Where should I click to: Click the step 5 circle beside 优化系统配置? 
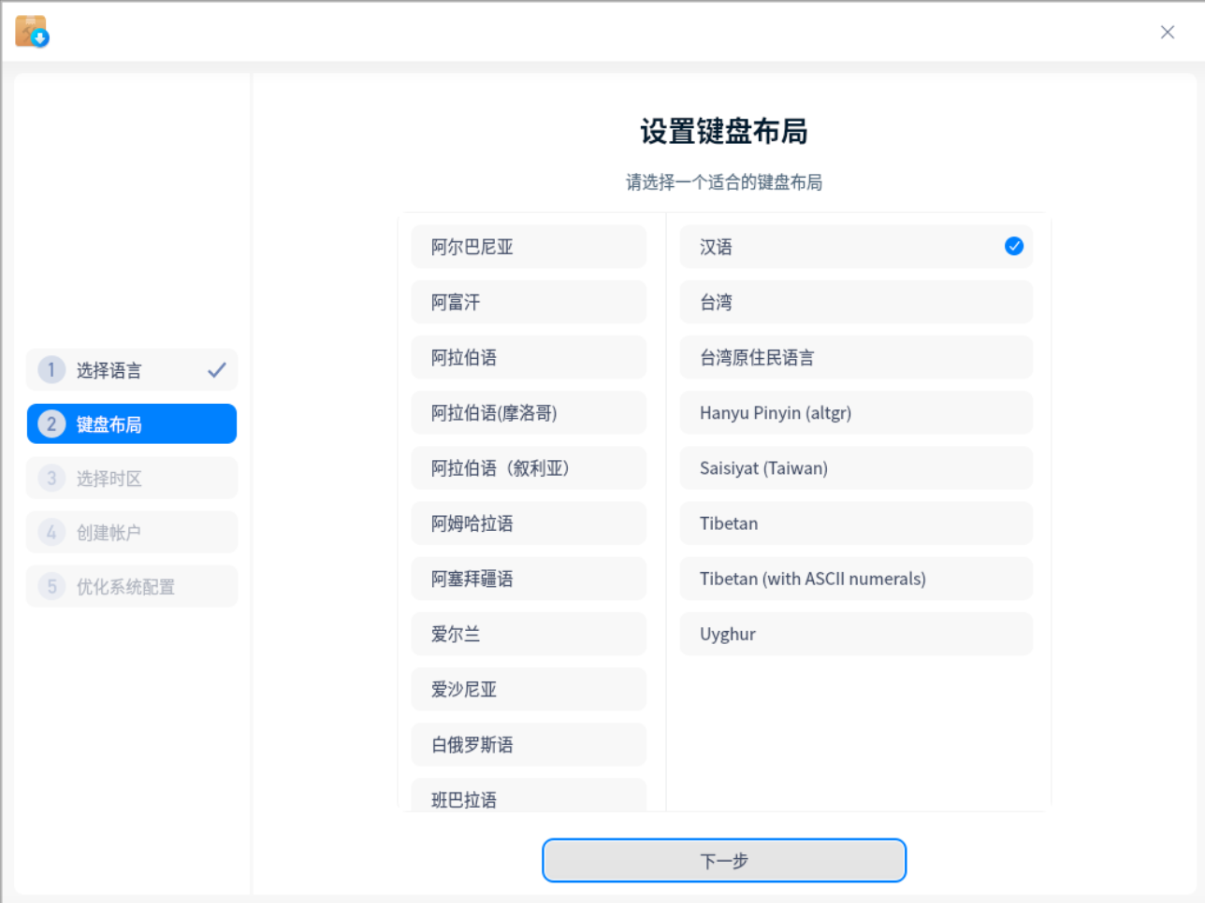(51, 586)
